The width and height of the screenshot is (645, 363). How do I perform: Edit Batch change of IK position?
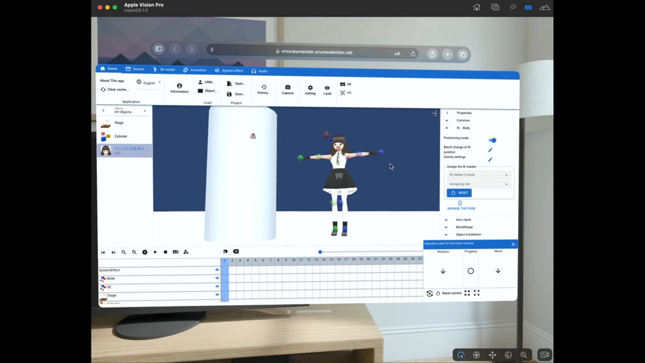490,150
